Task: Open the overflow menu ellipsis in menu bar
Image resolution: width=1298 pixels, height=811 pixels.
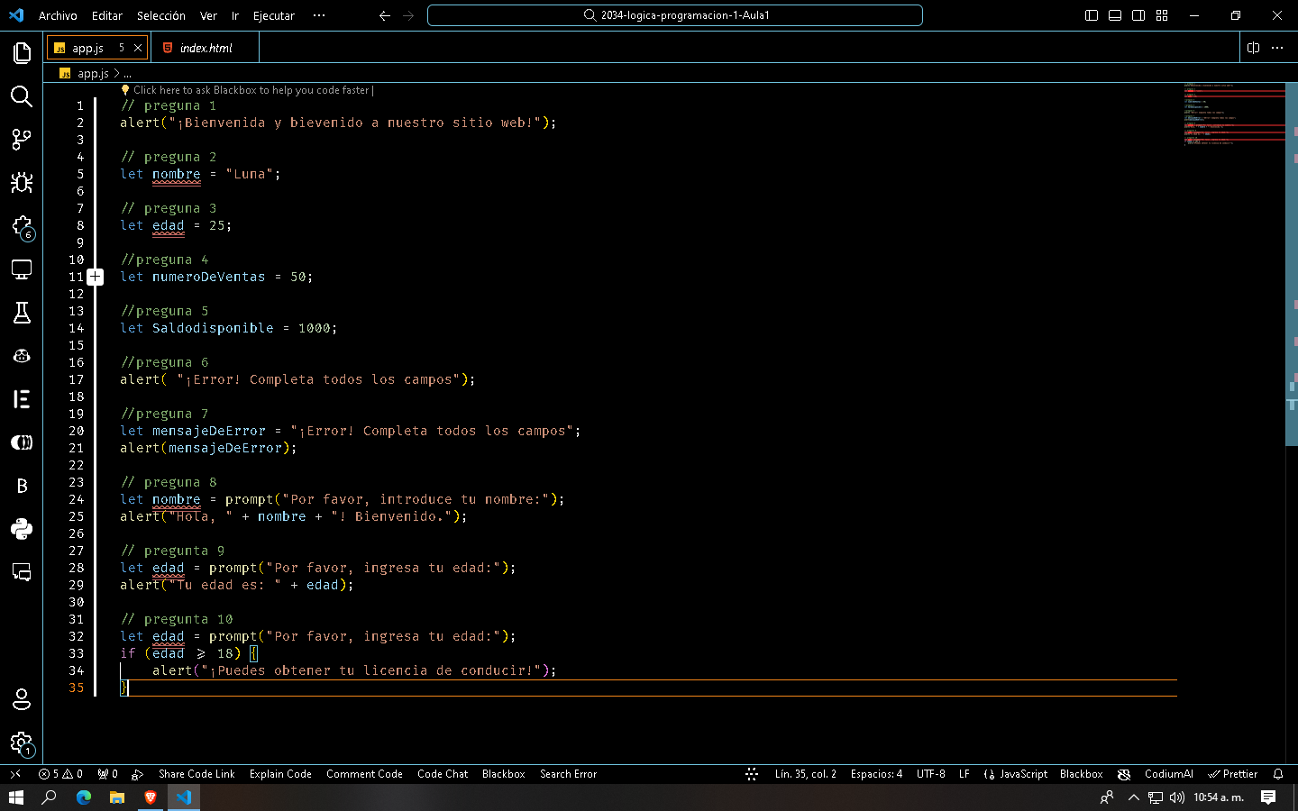Action: coord(319,15)
